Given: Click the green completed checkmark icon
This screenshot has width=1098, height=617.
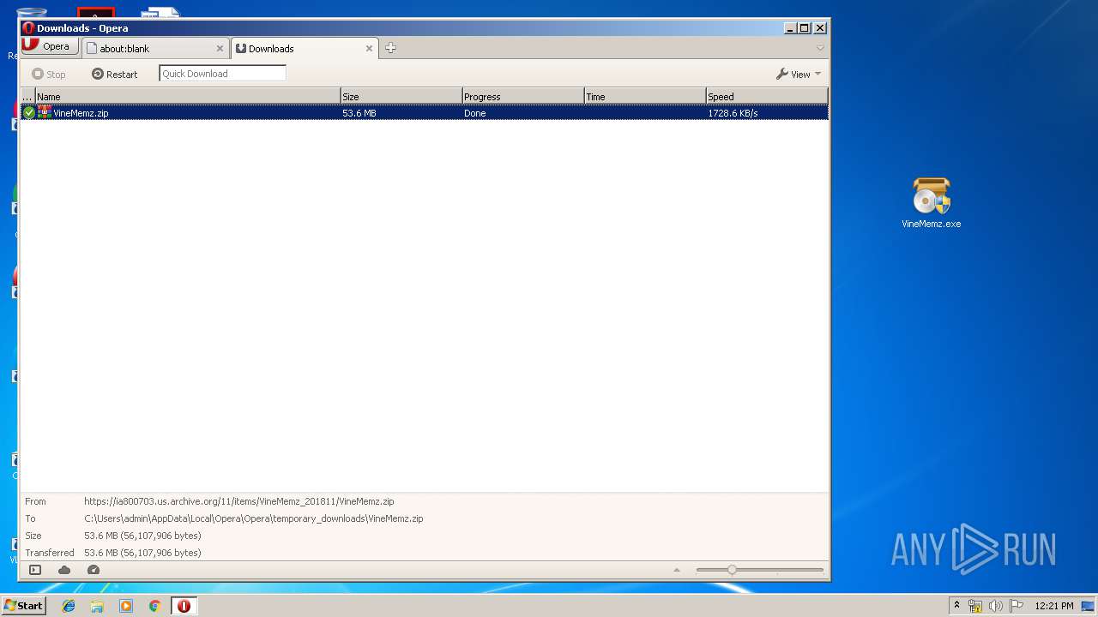Looking at the screenshot, I should pyautogui.click(x=29, y=112).
